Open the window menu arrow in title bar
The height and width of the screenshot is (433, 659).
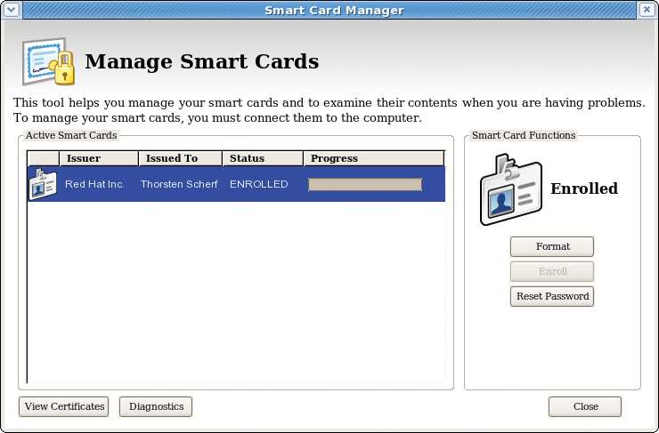click(x=11, y=9)
